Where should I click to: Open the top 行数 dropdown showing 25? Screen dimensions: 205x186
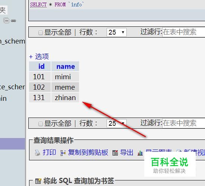117,32
